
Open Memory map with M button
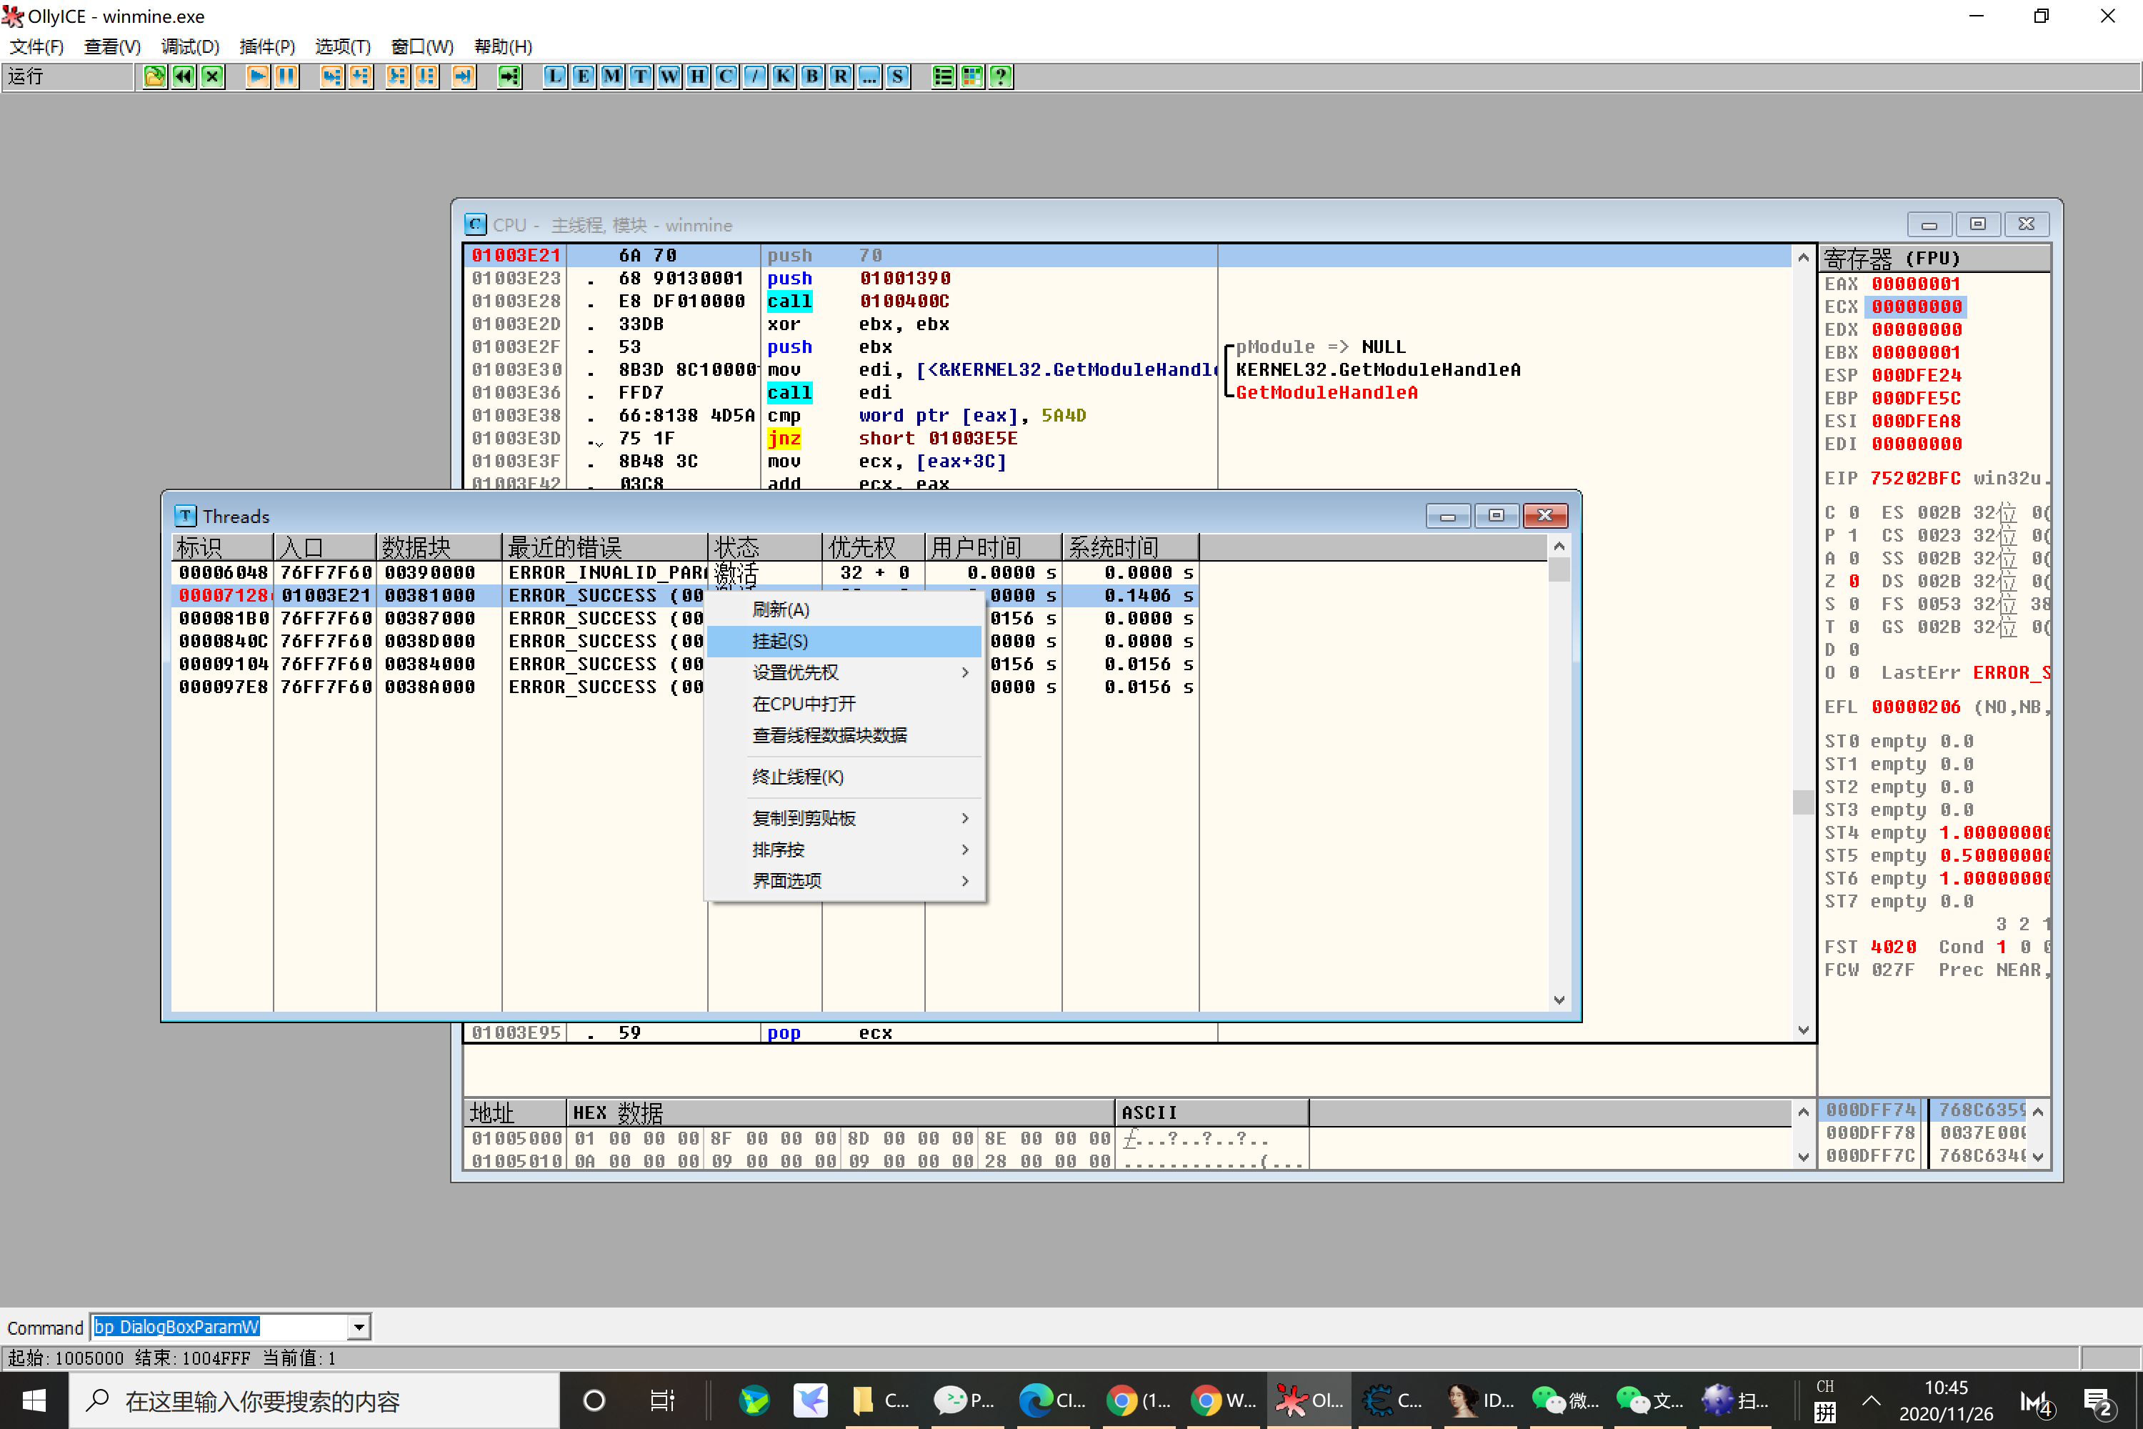pyautogui.click(x=612, y=76)
